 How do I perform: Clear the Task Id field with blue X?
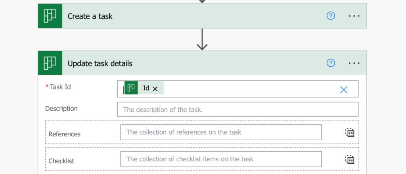[344, 90]
